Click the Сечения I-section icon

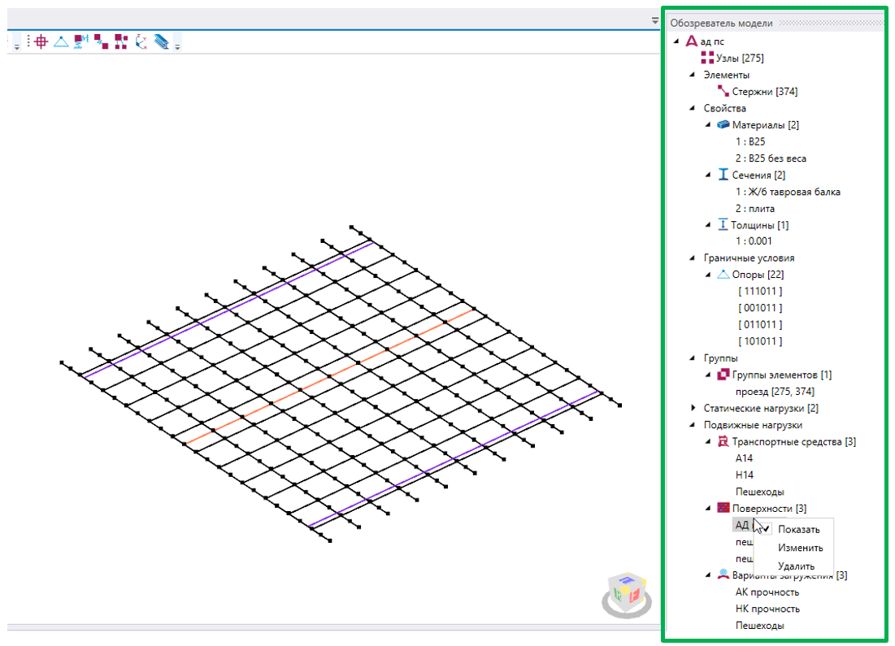723,175
